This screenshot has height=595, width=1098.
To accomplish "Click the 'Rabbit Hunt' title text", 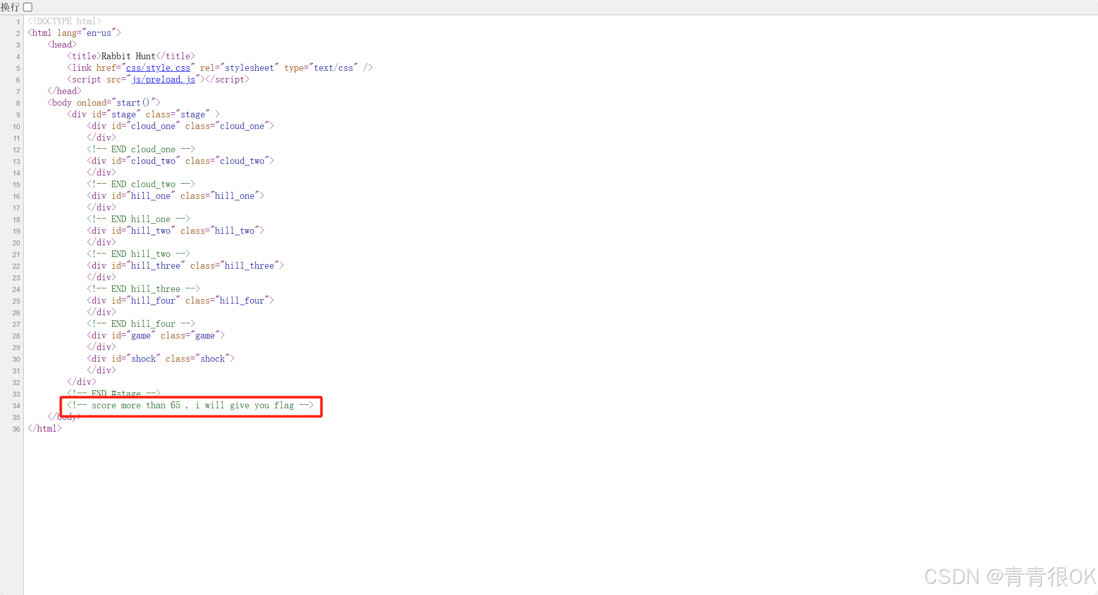I will tap(128, 56).
